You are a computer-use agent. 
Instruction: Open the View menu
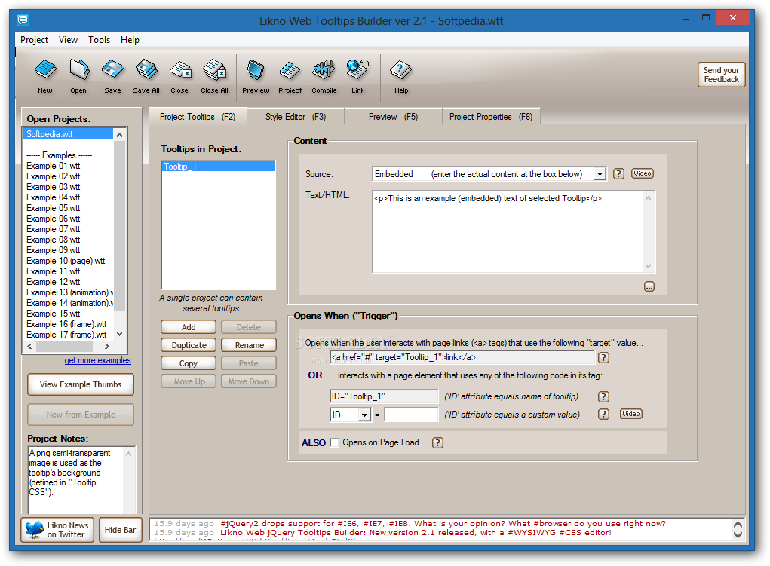pyautogui.click(x=69, y=40)
